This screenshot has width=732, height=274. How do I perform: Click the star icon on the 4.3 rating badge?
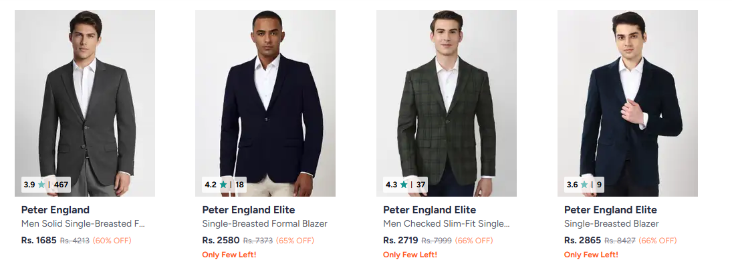404,185
